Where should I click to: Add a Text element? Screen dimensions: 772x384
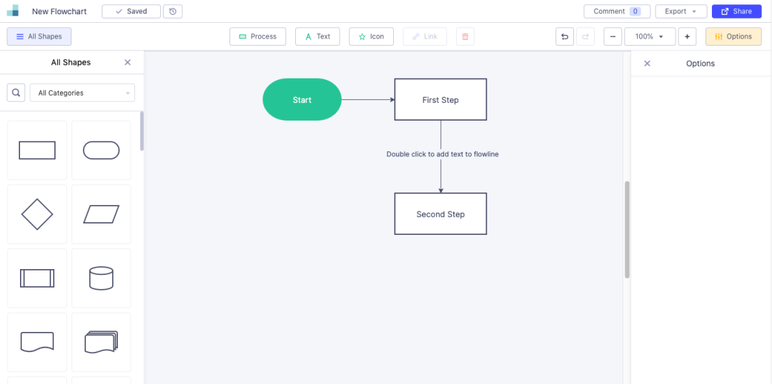(317, 36)
